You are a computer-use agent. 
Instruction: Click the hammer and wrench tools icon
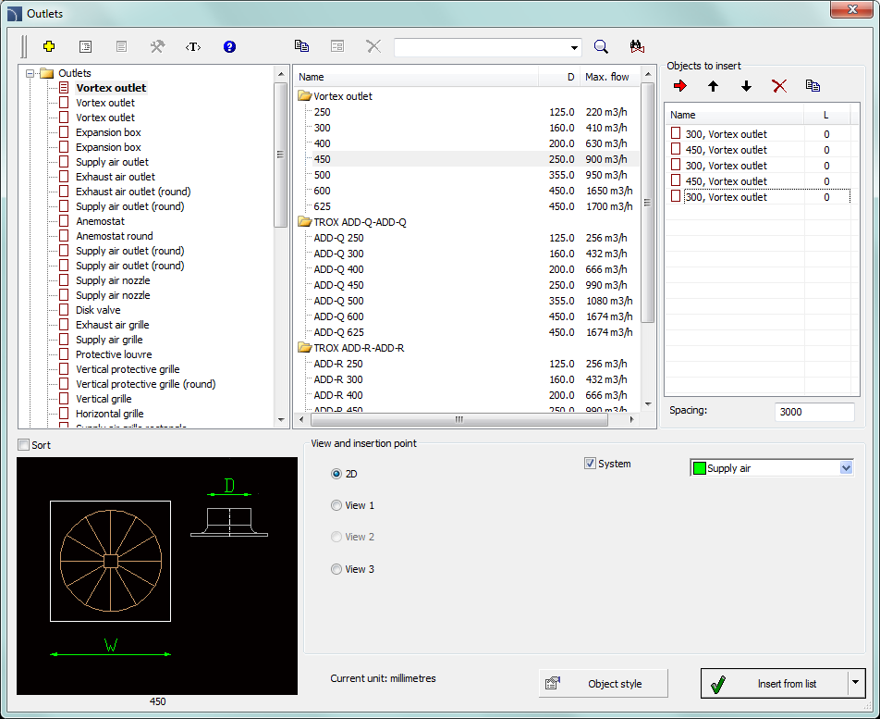pos(157,46)
